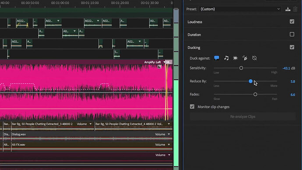Click the -43.1 dB sensitivity value
This screenshot has height=170, width=302.
tap(286, 68)
